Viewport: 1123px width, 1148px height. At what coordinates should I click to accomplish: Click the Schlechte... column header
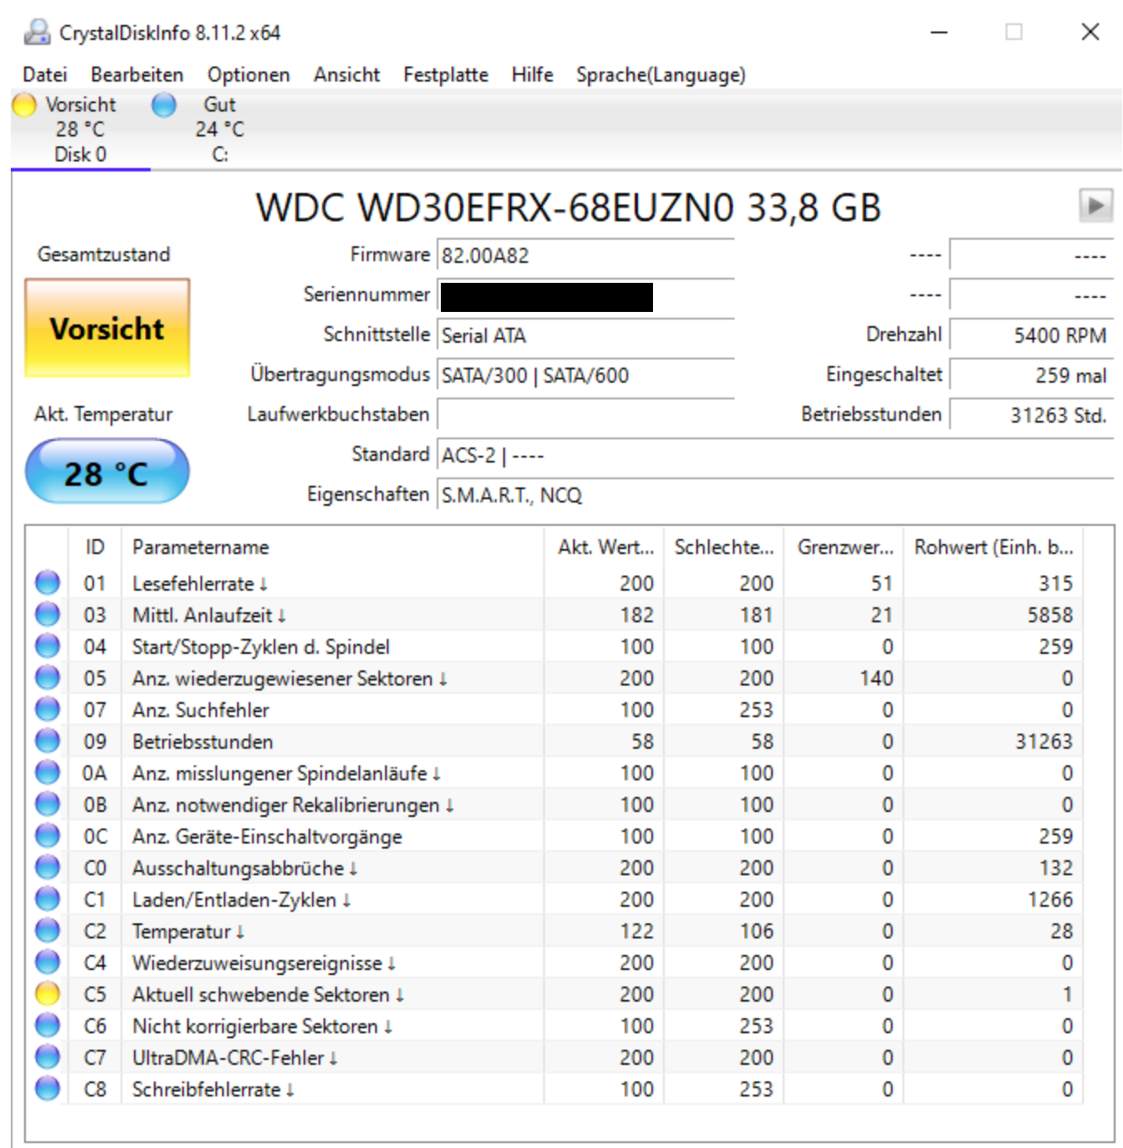coord(724,547)
